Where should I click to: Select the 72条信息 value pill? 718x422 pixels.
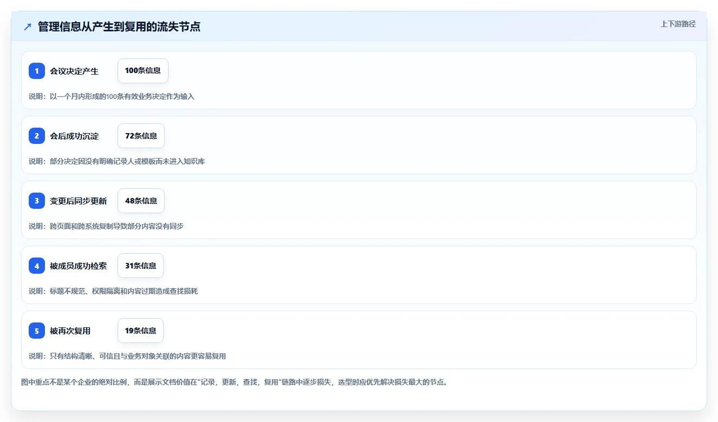(x=141, y=136)
